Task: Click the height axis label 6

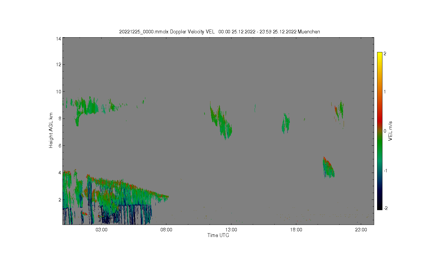Action: (x=60, y=145)
